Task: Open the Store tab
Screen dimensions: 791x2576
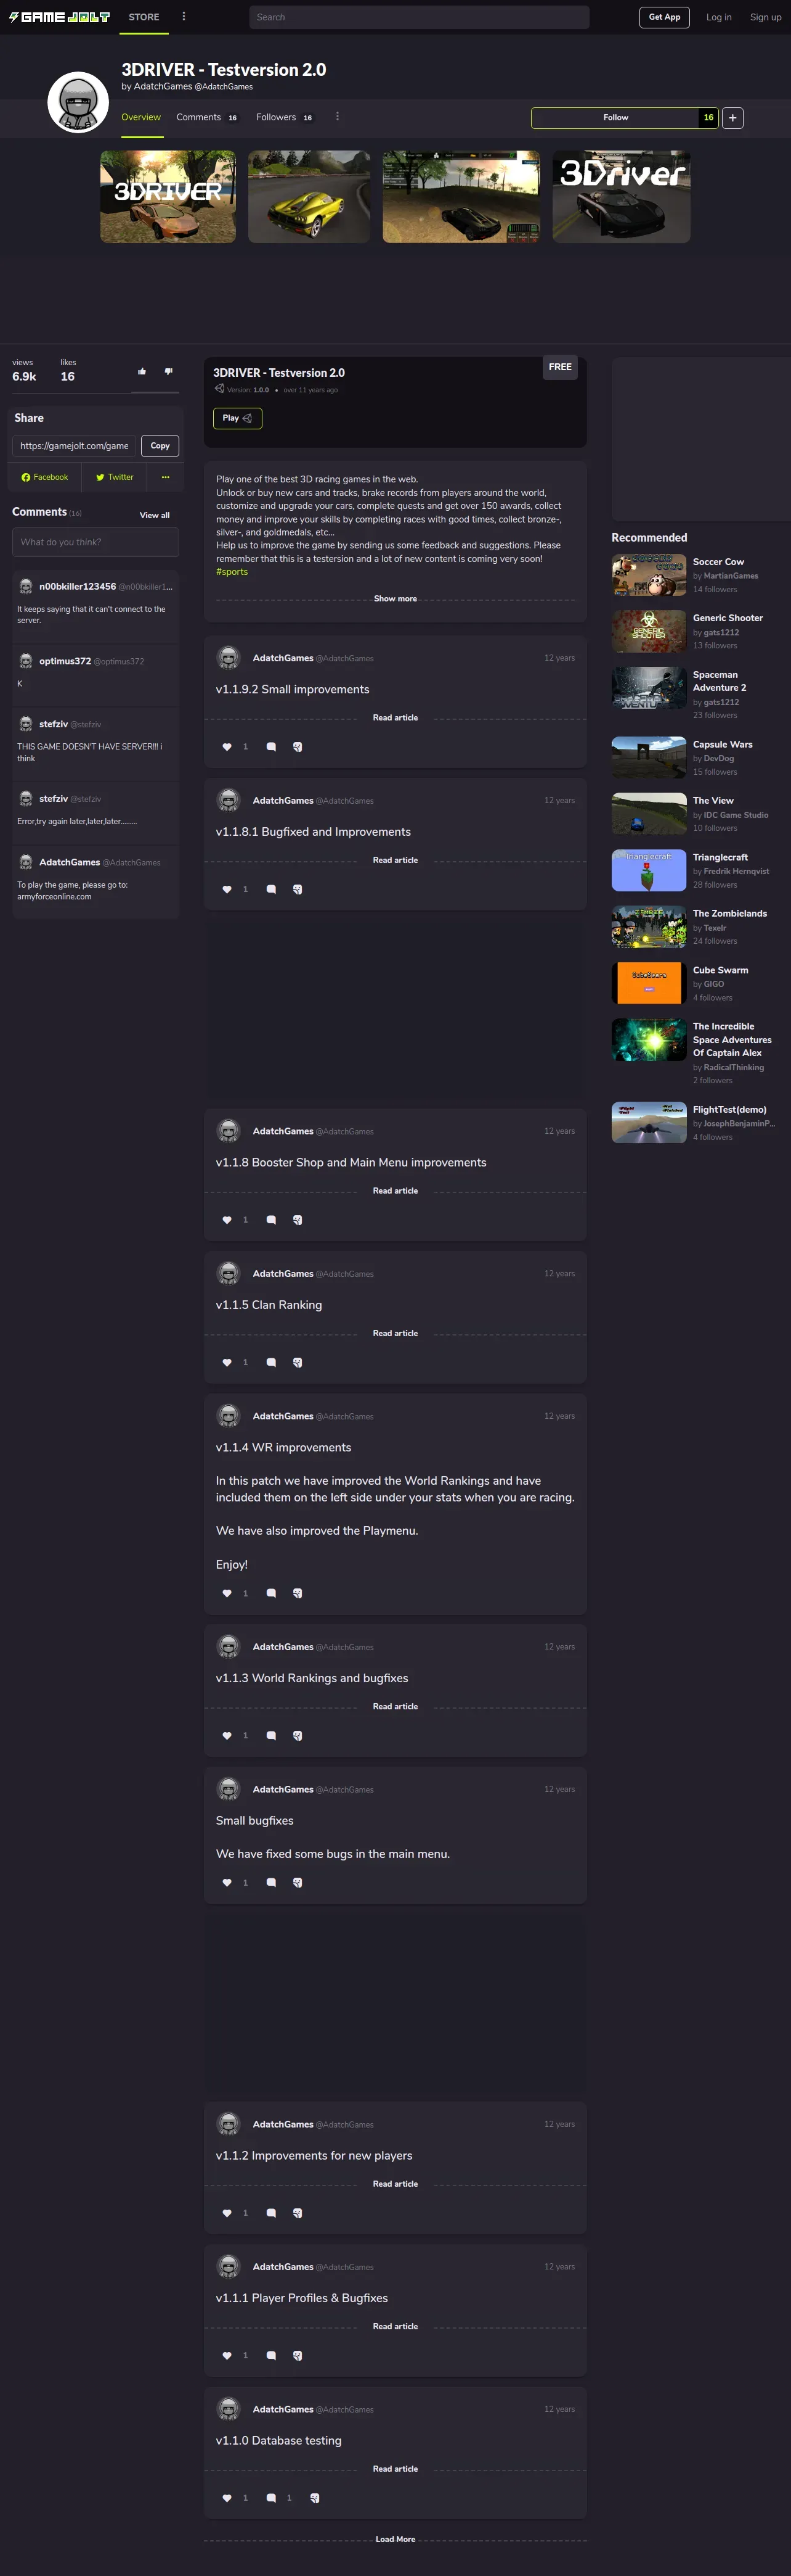Action: (x=144, y=17)
